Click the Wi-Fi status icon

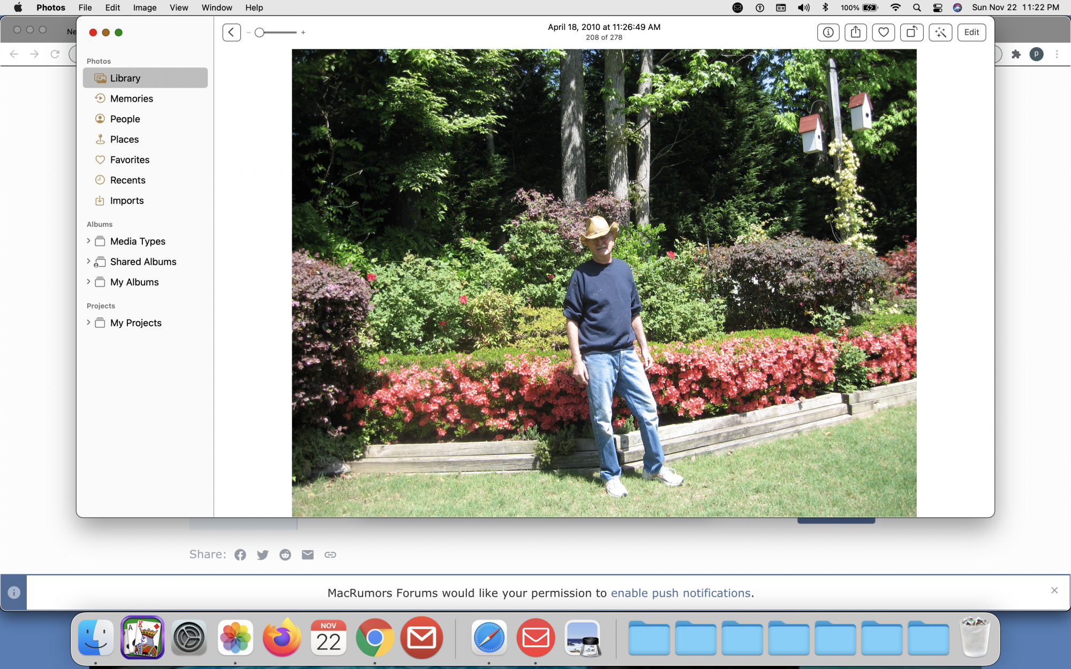(895, 7)
